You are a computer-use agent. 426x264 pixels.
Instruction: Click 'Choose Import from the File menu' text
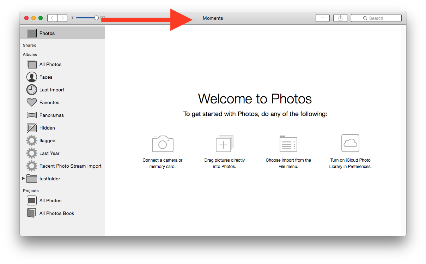point(288,163)
